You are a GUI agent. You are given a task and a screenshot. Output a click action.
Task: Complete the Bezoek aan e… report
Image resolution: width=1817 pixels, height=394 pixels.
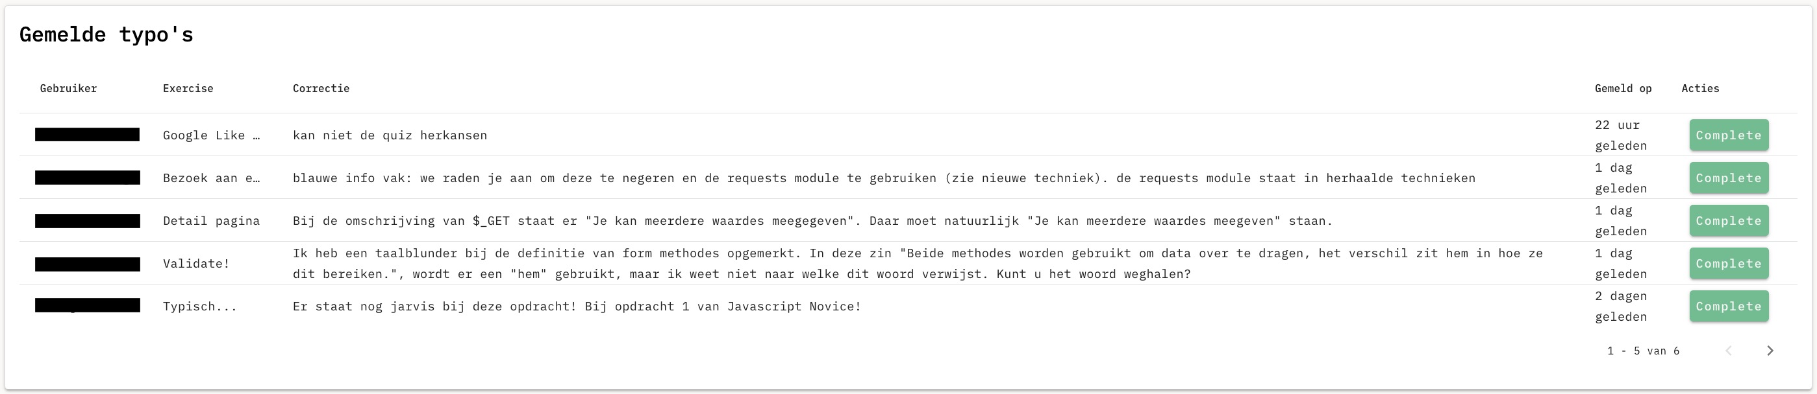1729,178
